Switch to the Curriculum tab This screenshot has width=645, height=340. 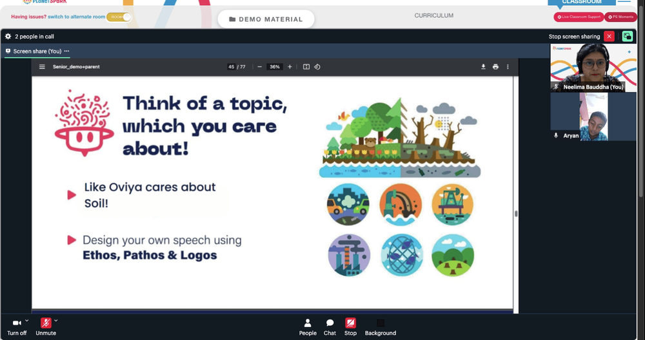coord(433,15)
